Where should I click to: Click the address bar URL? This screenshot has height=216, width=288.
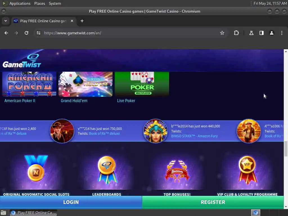(x=73, y=33)
